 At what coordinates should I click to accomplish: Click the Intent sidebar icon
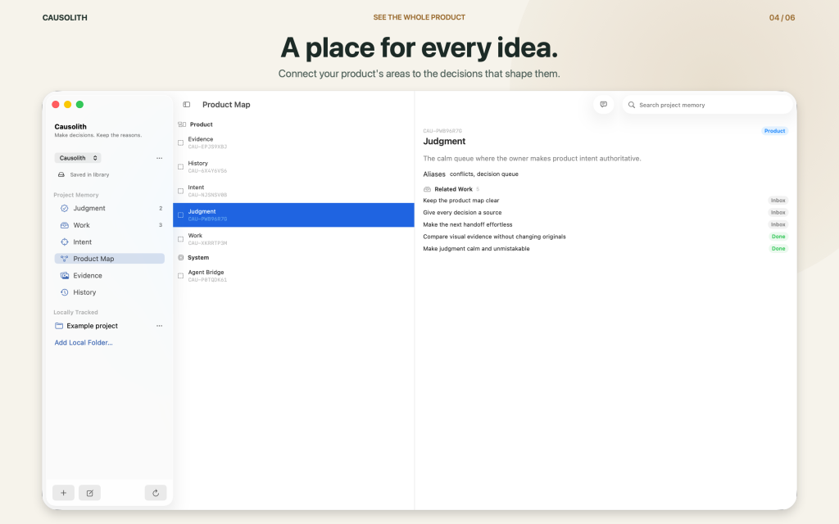[64, 242]
